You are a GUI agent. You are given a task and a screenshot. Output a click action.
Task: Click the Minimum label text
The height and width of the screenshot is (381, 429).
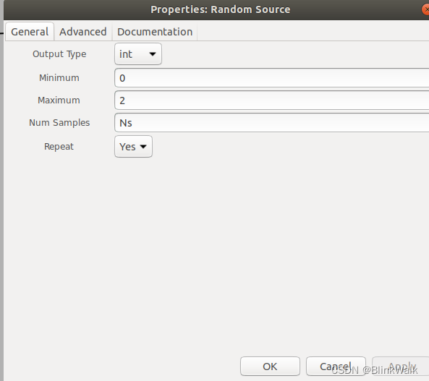(59, 77)
